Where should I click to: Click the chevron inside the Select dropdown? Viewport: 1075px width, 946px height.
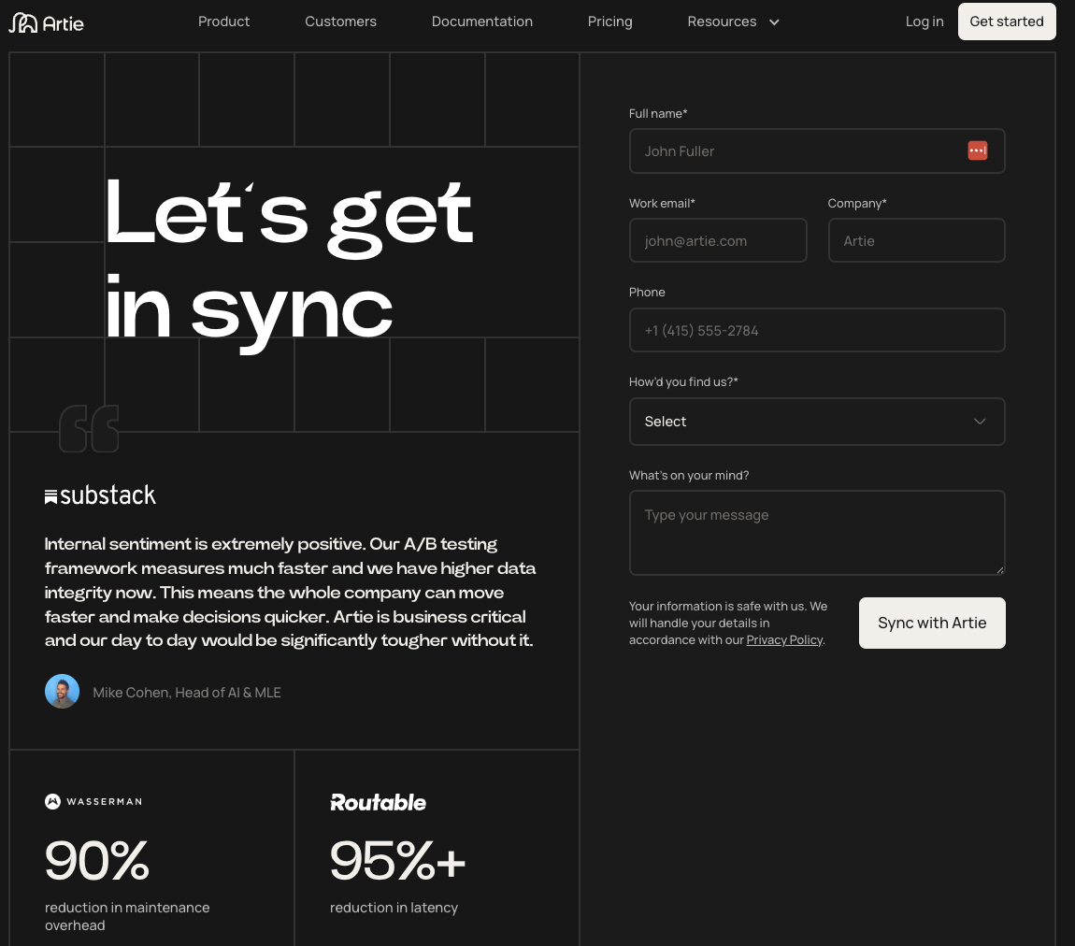click(980, 422)
